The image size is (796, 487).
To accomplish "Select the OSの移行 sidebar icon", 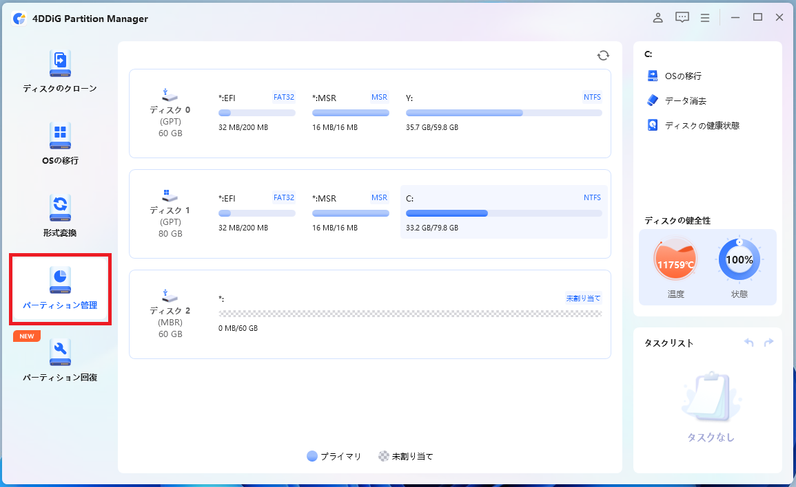I will click(x=60, y=136).
